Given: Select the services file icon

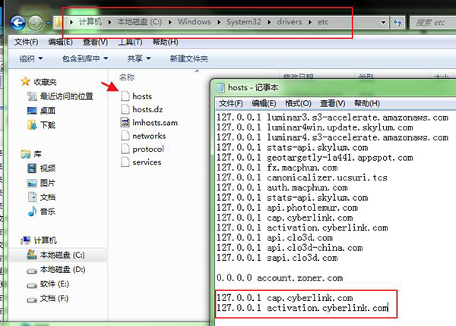Looking at the screenshot, I should point(125,161).
